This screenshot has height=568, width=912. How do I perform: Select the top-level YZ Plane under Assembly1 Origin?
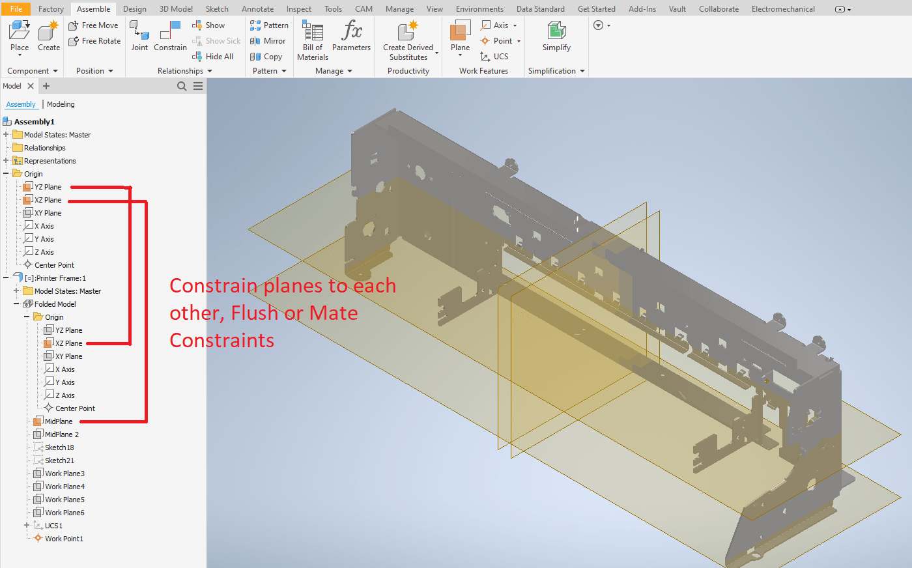42,187
